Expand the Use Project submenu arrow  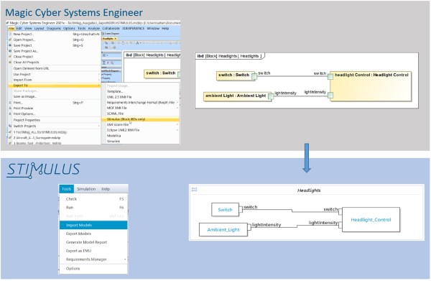[99, 74]
